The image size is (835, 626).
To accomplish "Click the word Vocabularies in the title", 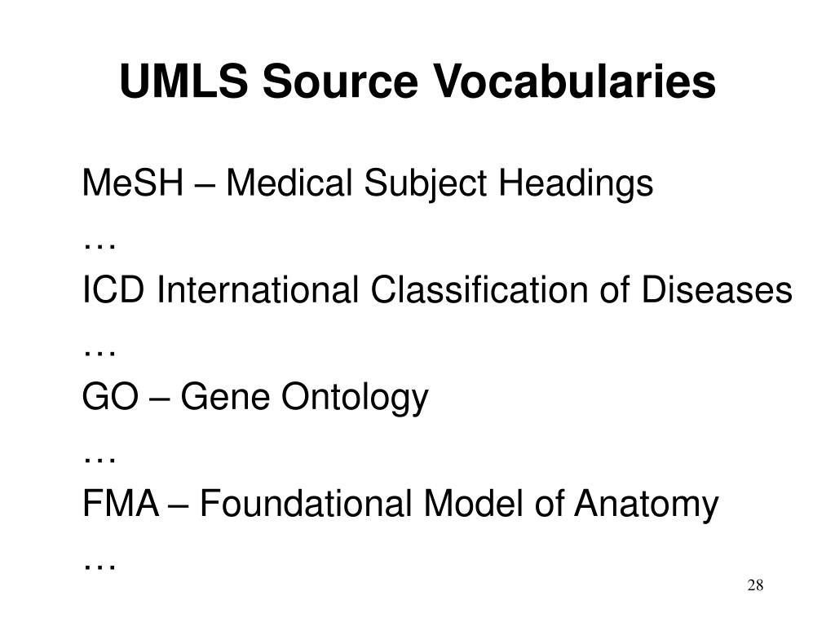I will (577, 81).
